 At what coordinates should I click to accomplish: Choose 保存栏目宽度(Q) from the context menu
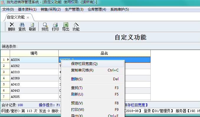93,64
